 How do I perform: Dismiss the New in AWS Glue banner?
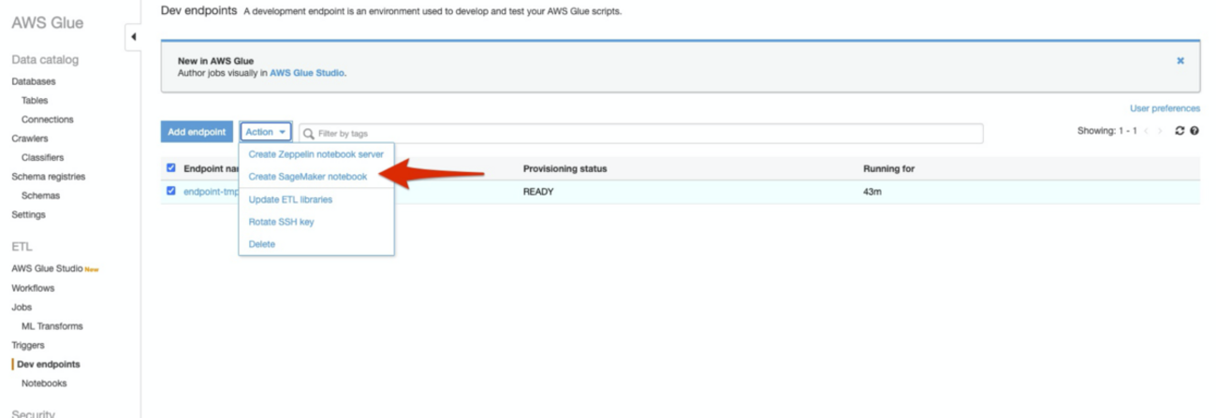coord(1180,61)
